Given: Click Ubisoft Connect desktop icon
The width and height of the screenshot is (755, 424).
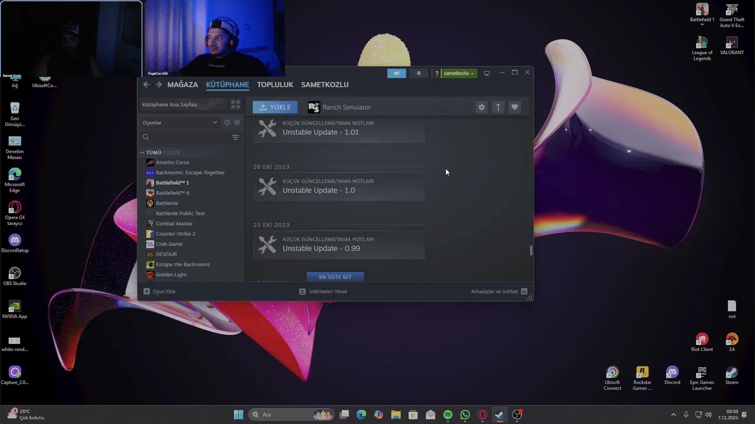Looking at the screenshot, I should pos(612,379).
